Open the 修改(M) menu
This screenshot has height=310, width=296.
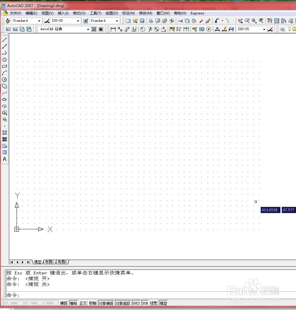[x=146, y=13]
